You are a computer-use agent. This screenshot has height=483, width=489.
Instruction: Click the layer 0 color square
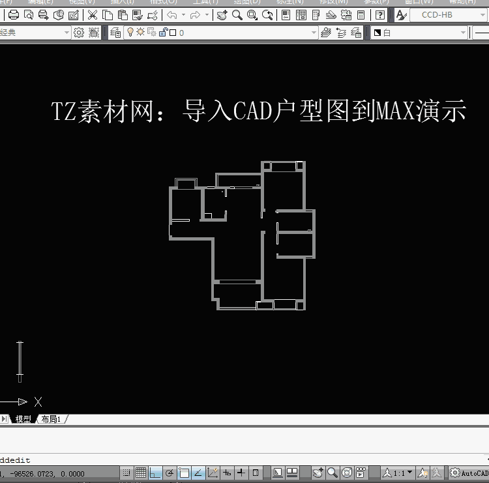click(x=173, y=33)
